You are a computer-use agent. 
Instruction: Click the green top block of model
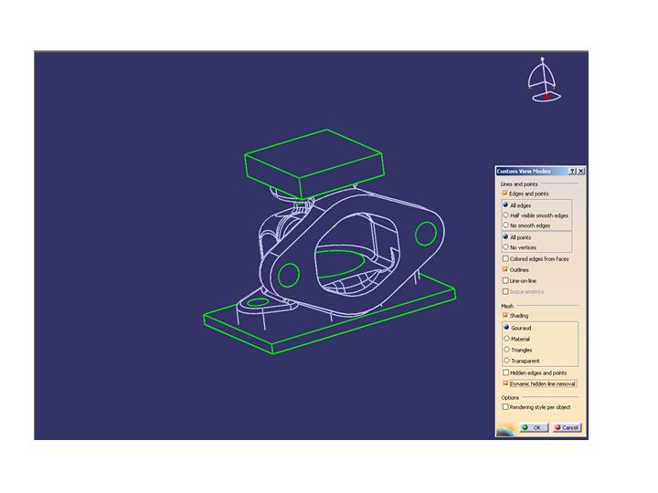click(313, 164)
